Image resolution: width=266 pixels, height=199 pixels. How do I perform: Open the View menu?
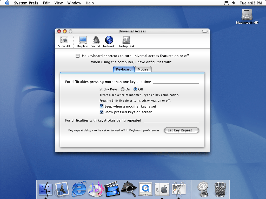58,3
